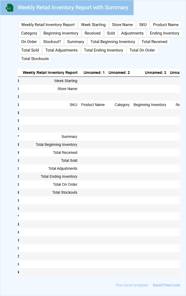
Task: Click the 'SKU' cell in the table
Action: [x=73, y=105]
